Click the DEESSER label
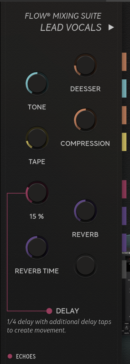 (x=85, y=89)
